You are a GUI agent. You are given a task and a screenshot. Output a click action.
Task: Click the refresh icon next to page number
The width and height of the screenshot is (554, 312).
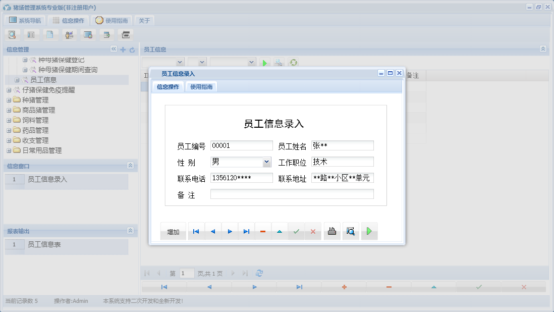[259, 273]
